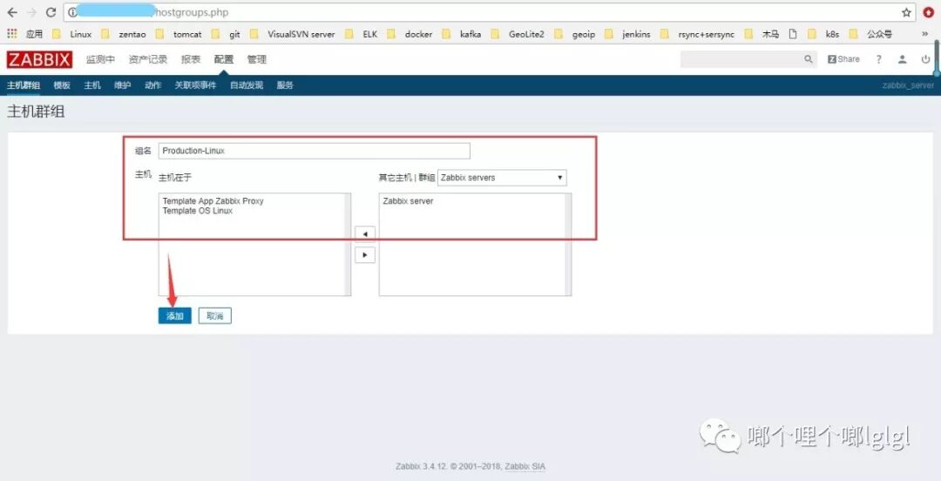This screenshot has width=941, height=481.
Task: Open the 木马 bookmark folder
Action: 762,34
